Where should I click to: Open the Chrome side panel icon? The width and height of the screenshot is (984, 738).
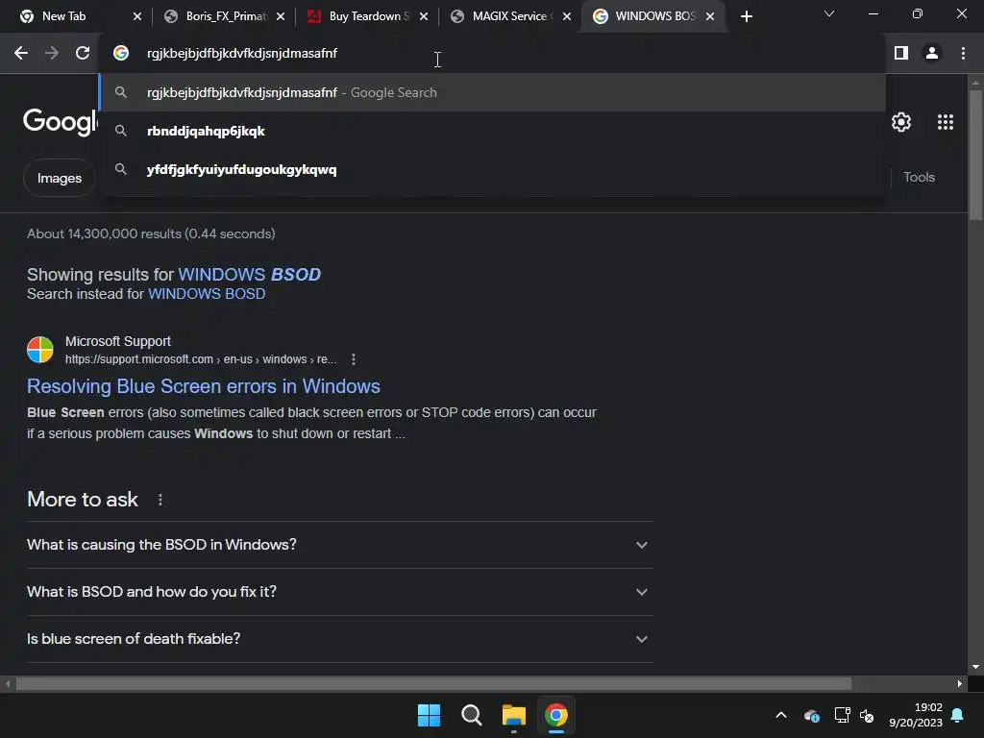901,54
